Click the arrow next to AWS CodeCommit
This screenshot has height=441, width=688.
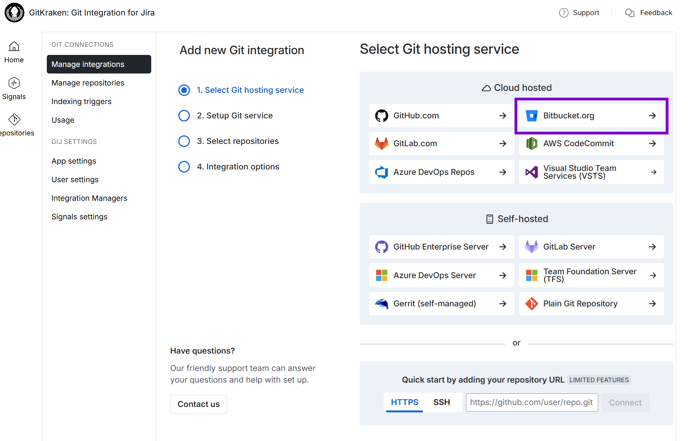click(652, 144)
